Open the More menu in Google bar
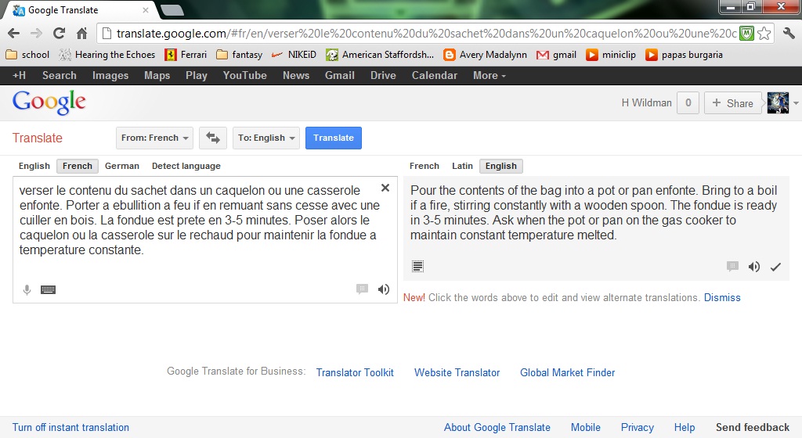Viewport: 802px width, 438px height. 489,75
